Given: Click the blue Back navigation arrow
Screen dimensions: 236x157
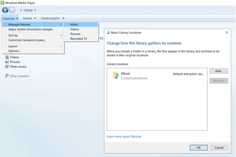Looking at the screenshot, I should point(5,10).
